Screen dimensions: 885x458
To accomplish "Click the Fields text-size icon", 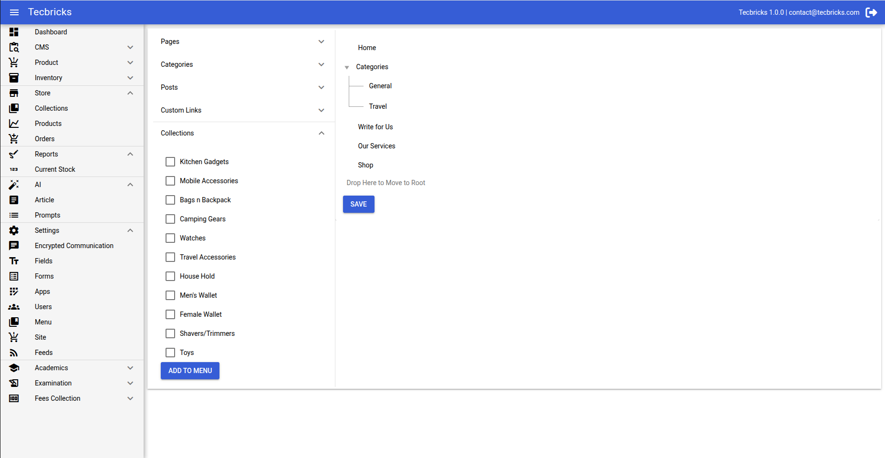I will [x=14, y=261].
